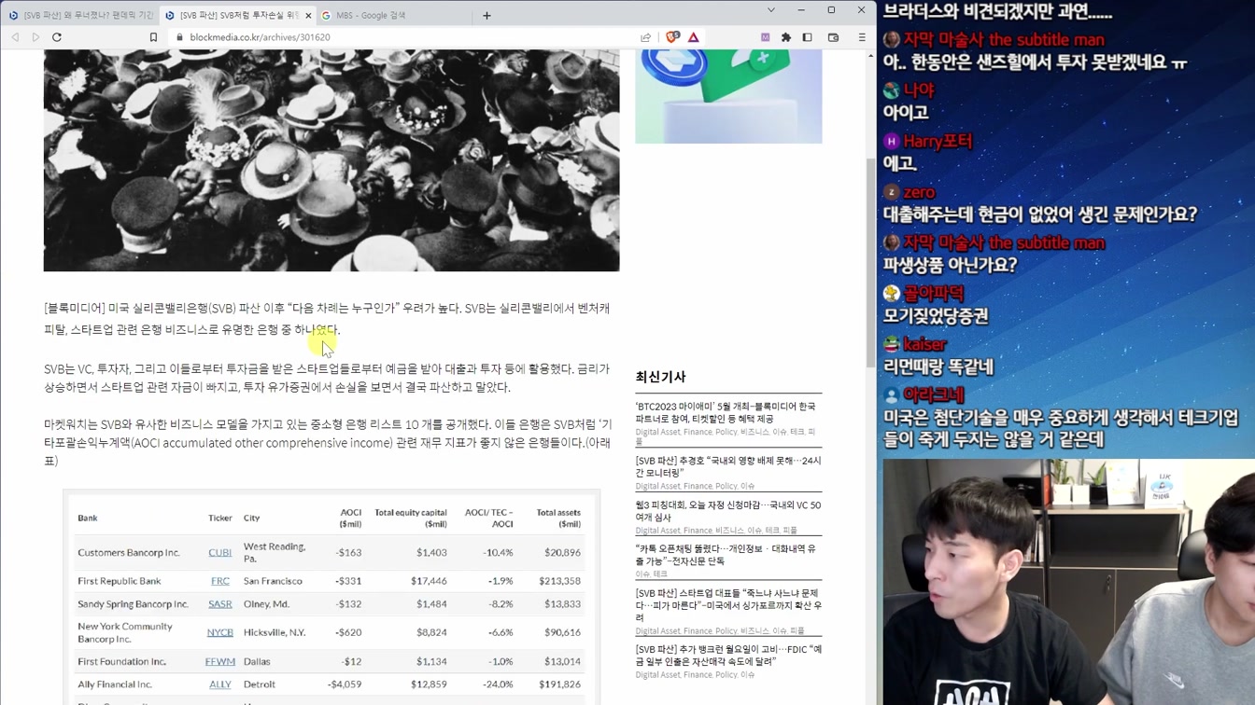Toggle the browser sidebar panel icon
1255x705 pixels.
807,37
